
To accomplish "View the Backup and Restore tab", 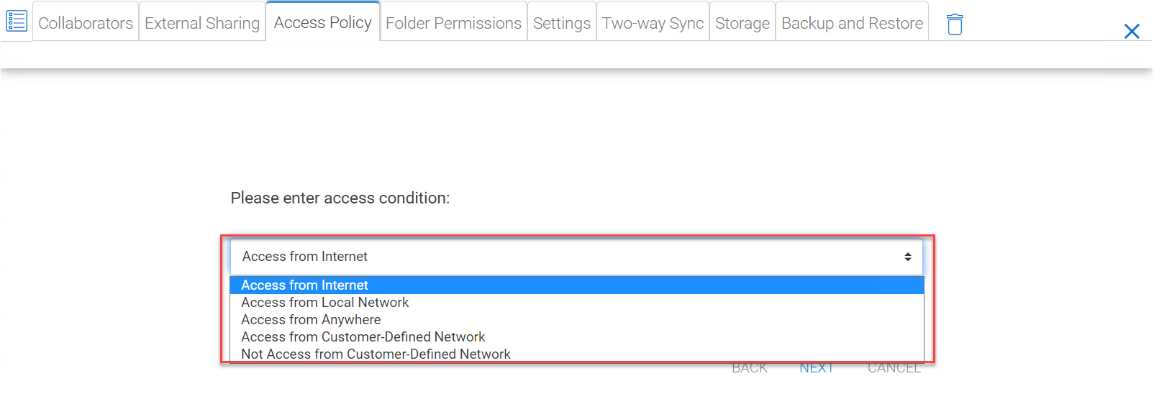I will pos(852,23).
